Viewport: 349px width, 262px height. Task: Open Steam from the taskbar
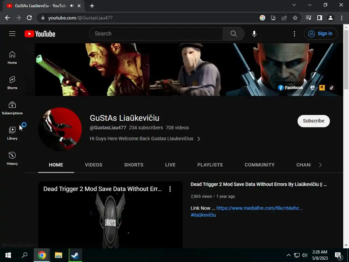coord(75,255)
